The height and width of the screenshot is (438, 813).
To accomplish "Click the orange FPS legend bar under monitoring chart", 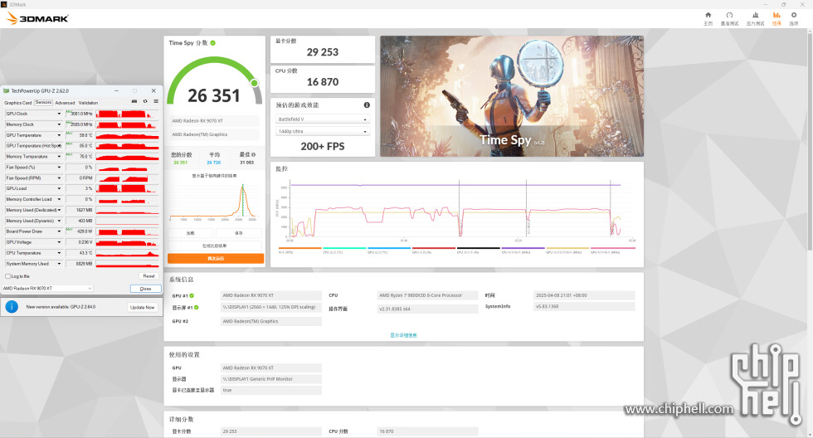I will pos(299,248).
